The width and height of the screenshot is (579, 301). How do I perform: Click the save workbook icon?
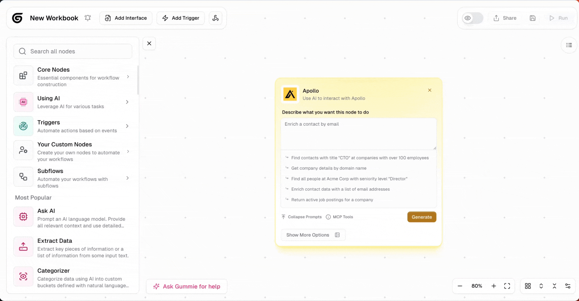click(x=533, y=18)
